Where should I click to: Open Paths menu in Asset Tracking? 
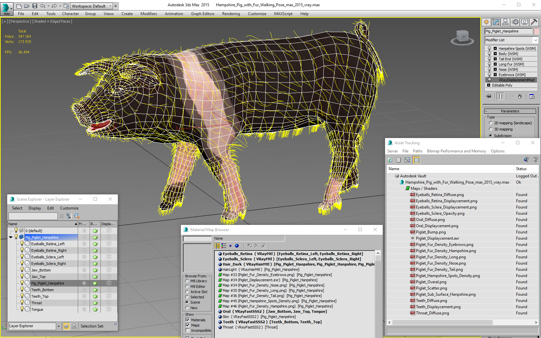(x=418, y=151)
